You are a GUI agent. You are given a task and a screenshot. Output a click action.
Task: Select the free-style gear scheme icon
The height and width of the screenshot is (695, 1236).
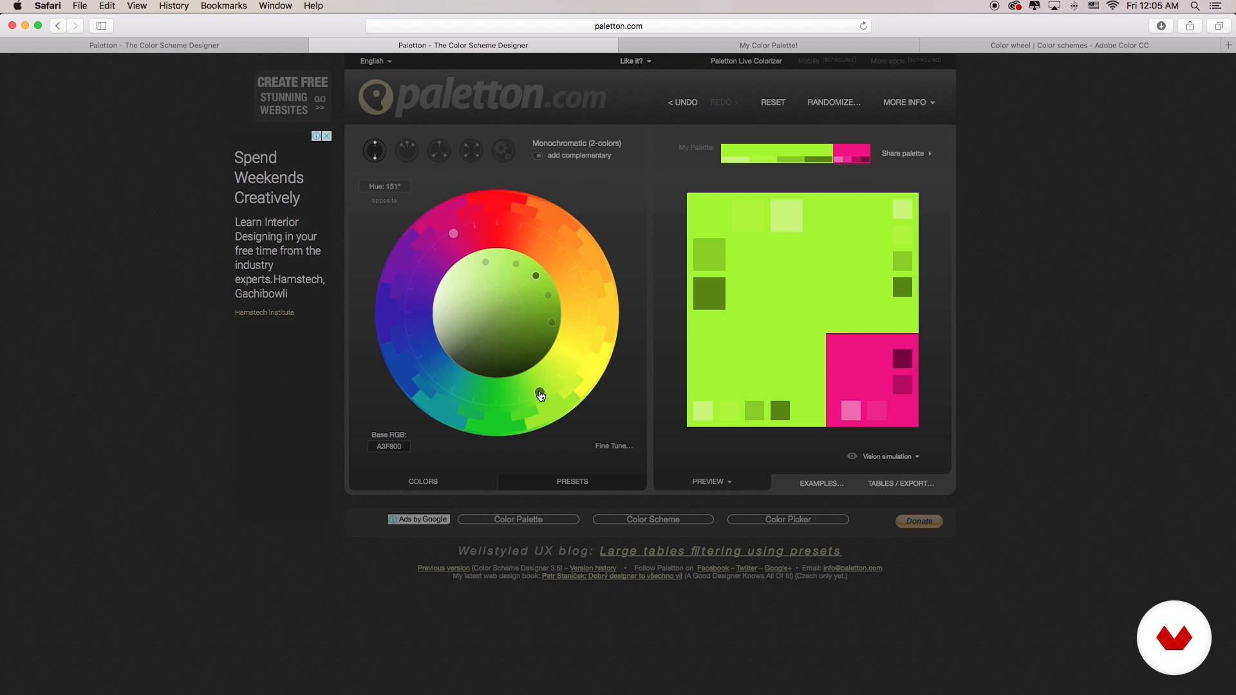tap(503, 151)
